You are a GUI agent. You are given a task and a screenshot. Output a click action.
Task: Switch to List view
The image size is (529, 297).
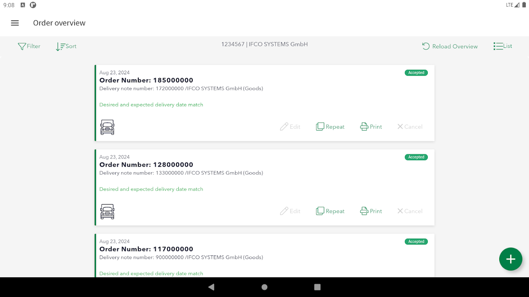tap(503, 46)
